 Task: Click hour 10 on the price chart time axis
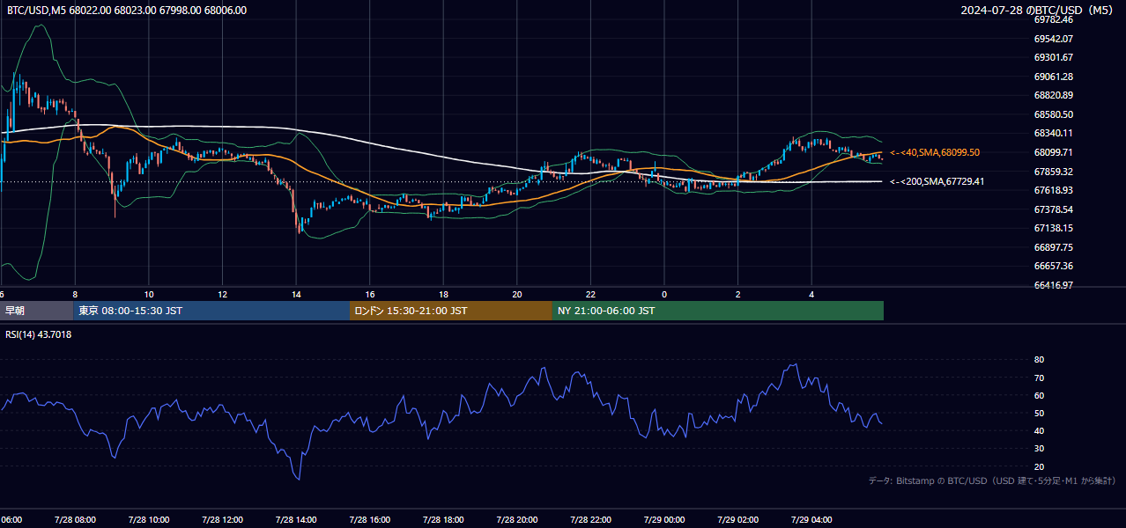click(x=149, y=294)
